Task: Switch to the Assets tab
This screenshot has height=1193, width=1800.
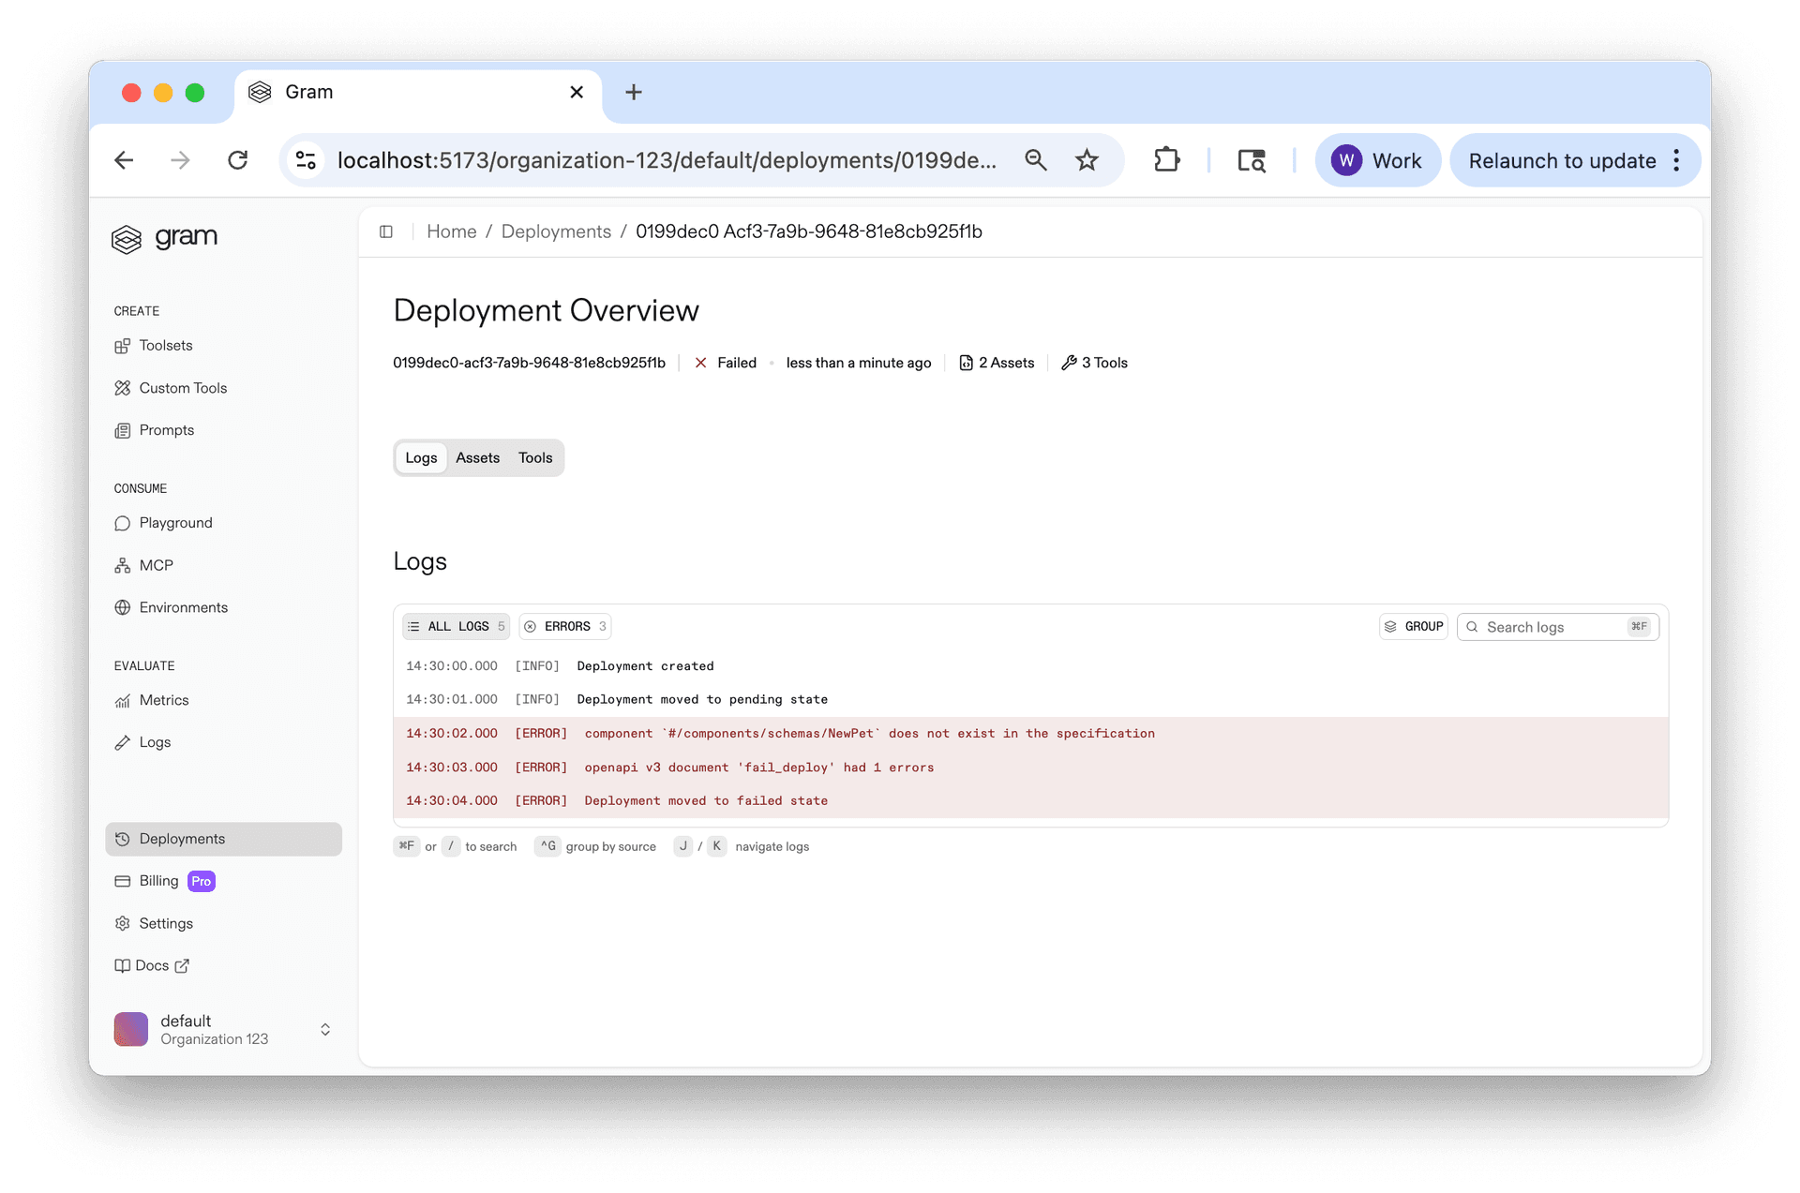Action: pos(477,457)
